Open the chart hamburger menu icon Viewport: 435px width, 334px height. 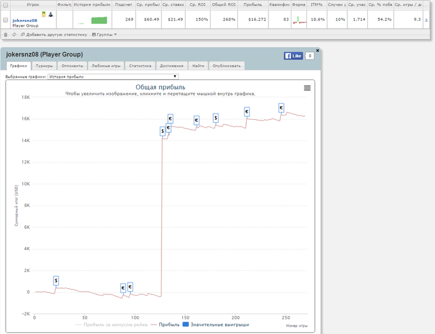click(307, 88)
